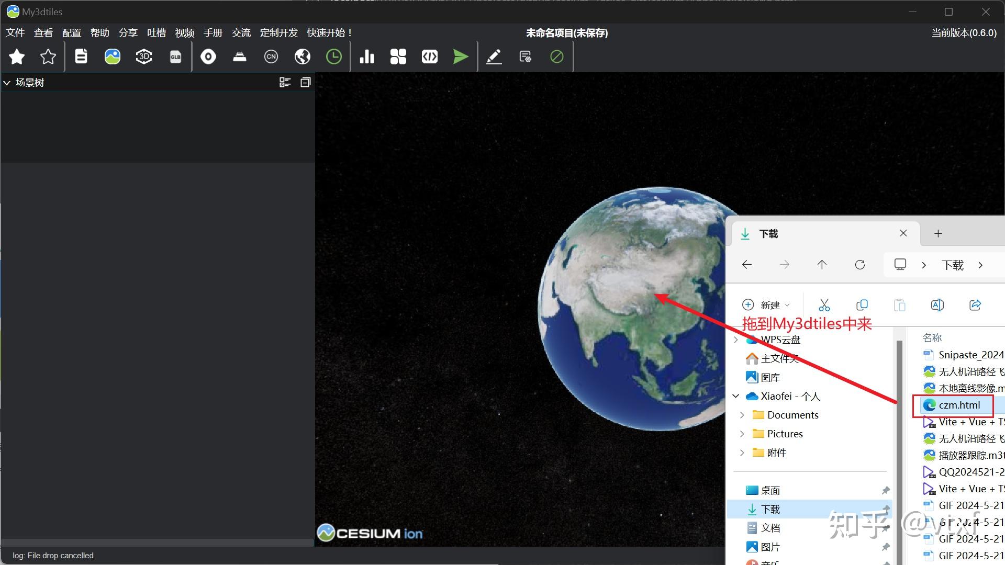Click the Copy icon in Explorer

[862, 305]
